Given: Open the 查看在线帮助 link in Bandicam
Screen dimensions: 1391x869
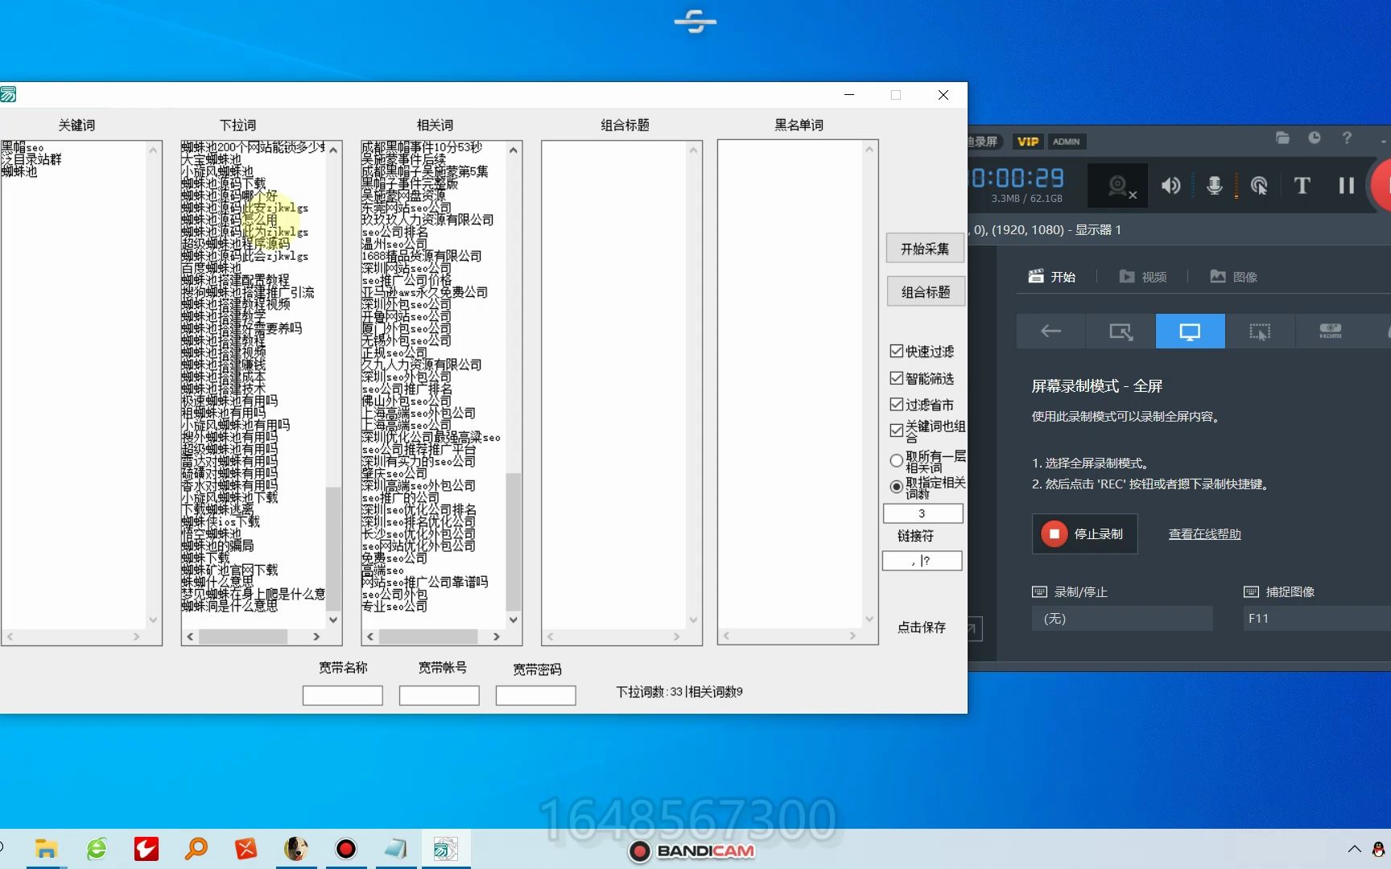Looking at the screenshot, I should [1204, 534].
